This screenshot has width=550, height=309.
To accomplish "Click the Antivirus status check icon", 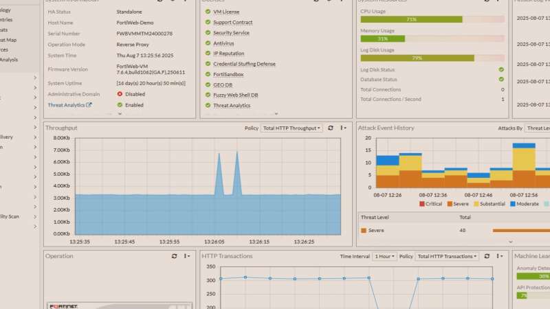I will pyautogui.click(x=208, y=43).
